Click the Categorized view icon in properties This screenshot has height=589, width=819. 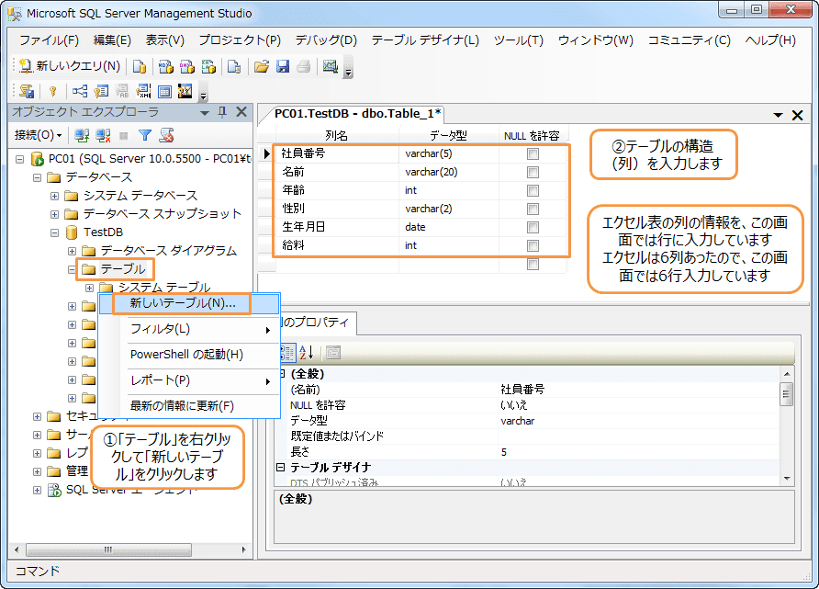[287, 353]
